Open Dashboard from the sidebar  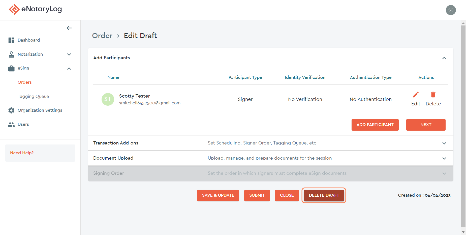pos(29,40)
